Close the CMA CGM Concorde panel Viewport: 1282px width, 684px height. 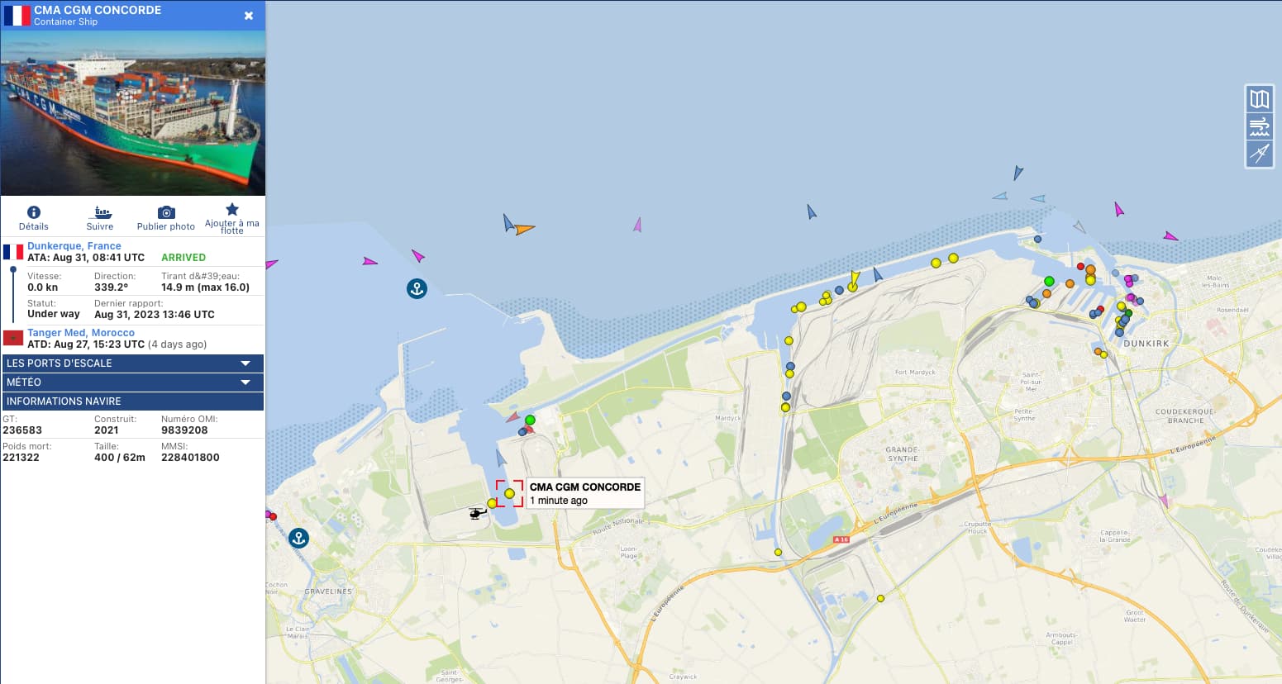pos(249,16)
